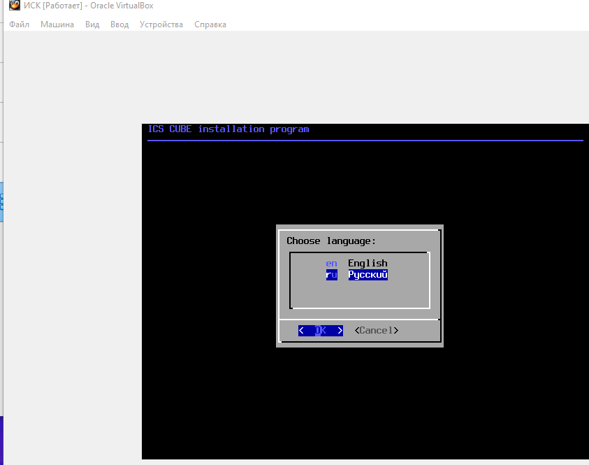Click the 'ru' language code
589x465 pixels.
point(331,275)
